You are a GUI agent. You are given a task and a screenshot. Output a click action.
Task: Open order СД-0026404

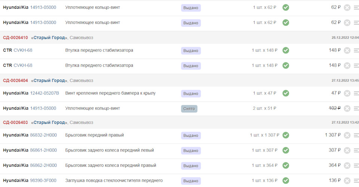pyautogui.click(x=15, y=80)
